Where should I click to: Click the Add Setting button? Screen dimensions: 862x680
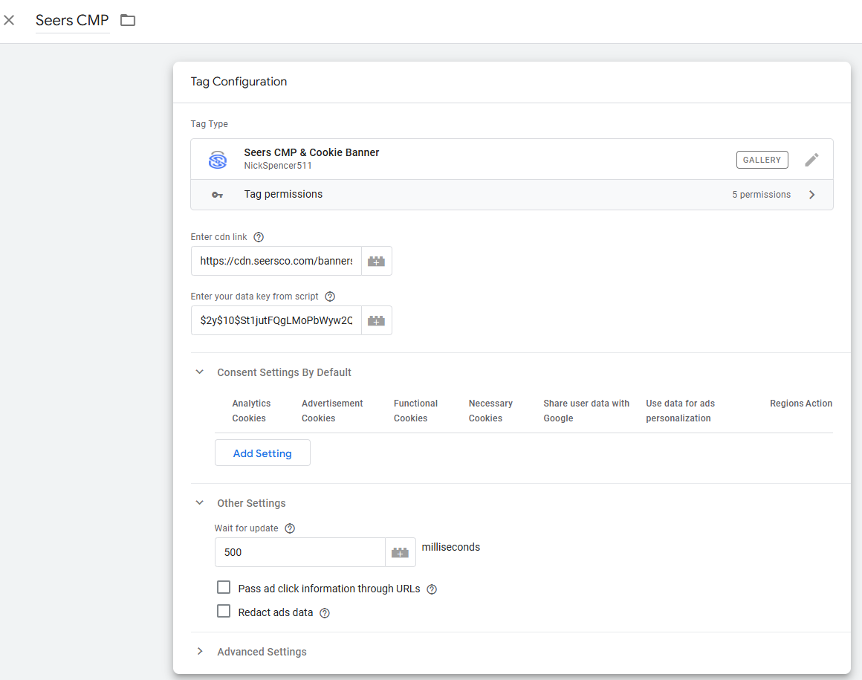click(262, 453)
